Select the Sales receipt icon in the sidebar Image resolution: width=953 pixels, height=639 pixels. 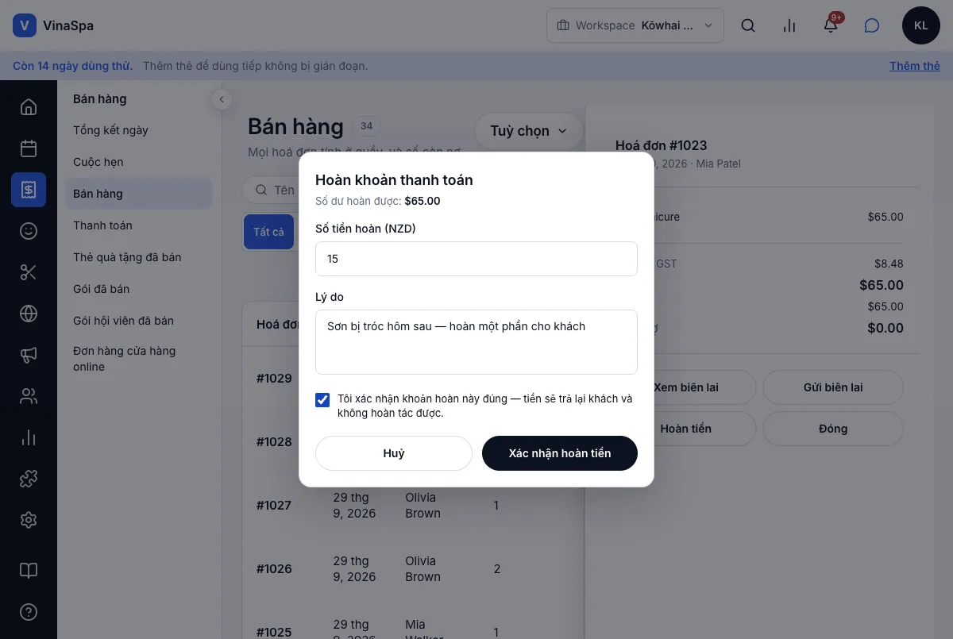click(29, 190)
